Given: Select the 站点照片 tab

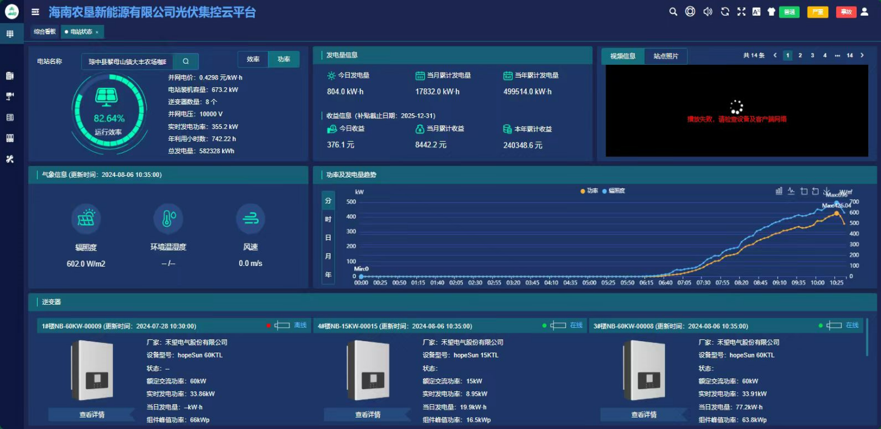Looking at the screenshot, I should coord(666,56).
